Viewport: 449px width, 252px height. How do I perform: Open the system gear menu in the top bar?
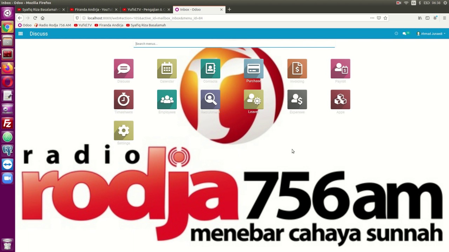[445, 3]
